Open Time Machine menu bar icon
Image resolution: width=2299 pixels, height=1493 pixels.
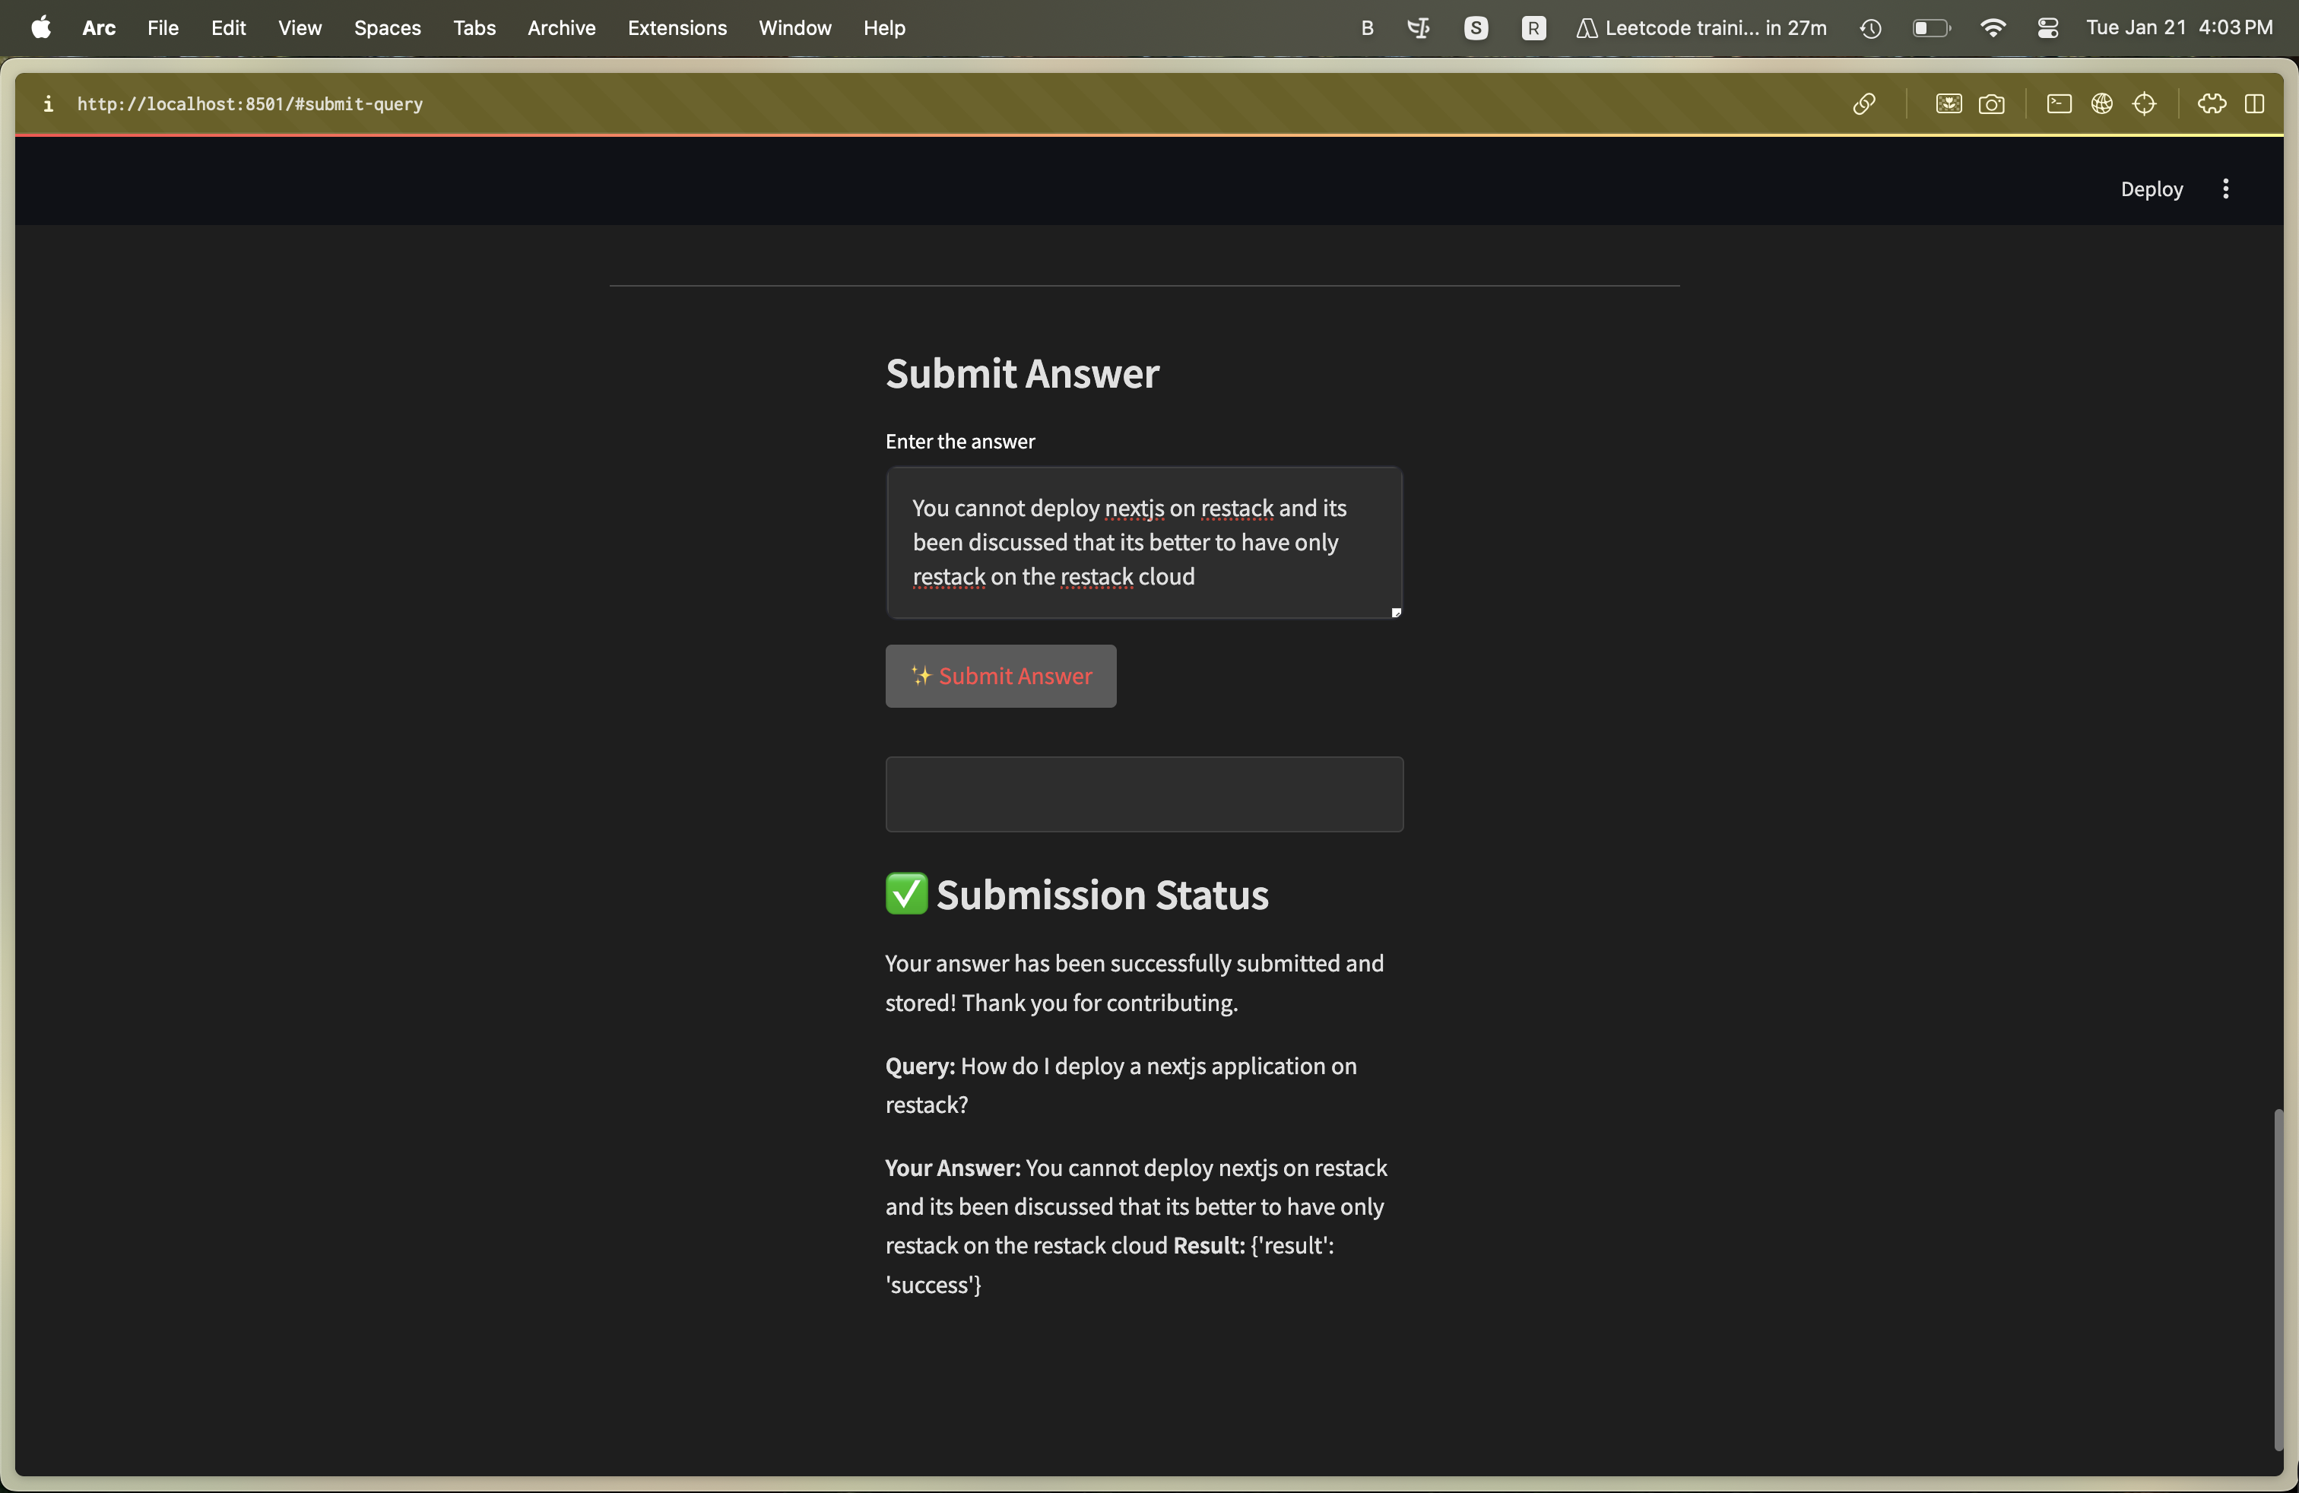(x=1870, y=28)
